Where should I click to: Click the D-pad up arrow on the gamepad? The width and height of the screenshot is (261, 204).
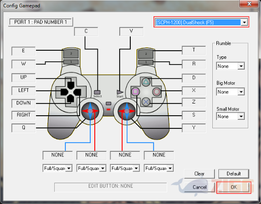[71, 85]
